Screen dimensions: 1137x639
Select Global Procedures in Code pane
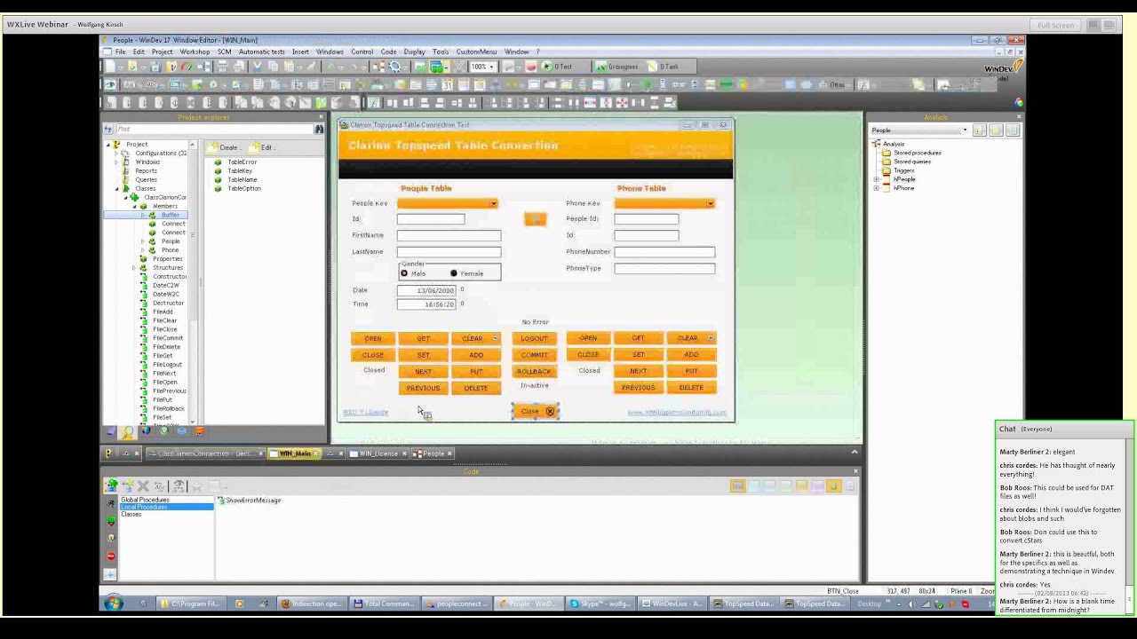tap(145, 501)
